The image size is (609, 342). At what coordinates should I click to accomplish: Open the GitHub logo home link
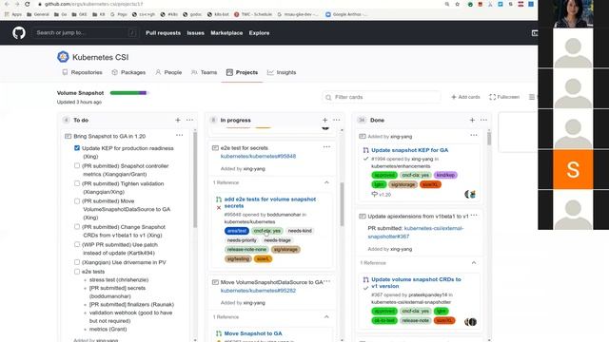19,33
